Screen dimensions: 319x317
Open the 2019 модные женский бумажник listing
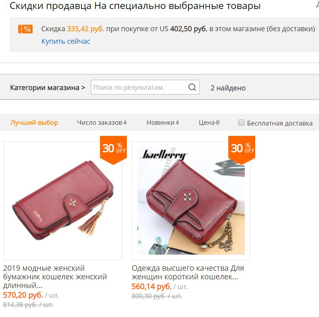55,276
